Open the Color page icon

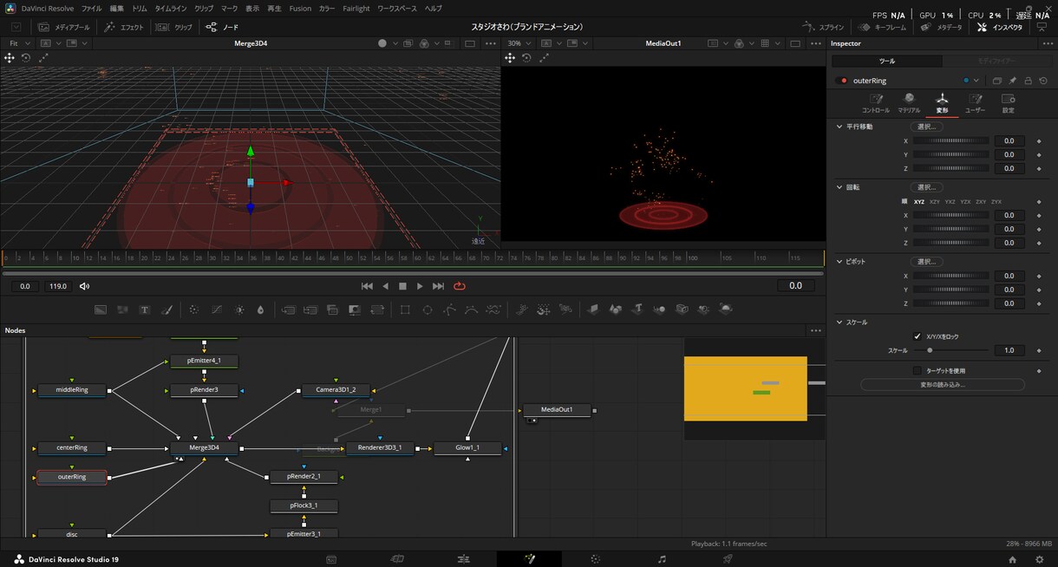coord(595,559)
